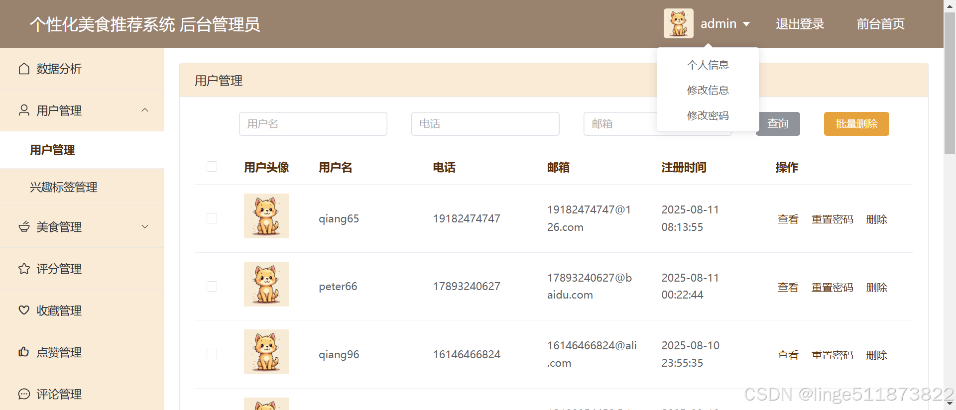Viewport: 956px width, 410px height.
Task: Click the heart icon beside 收藏管理
Action: [x=24, y=310]
